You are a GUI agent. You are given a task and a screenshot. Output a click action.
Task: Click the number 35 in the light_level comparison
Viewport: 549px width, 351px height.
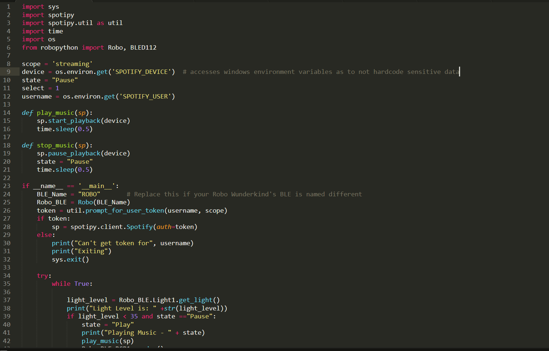[x=134, y=316]
